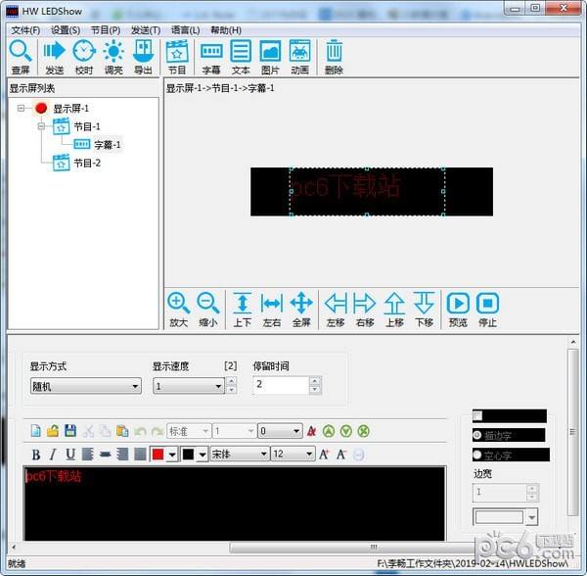Start 预览 preview playback
The width and height of the screenshot is (587, 576).
click(x=458, y=309)
